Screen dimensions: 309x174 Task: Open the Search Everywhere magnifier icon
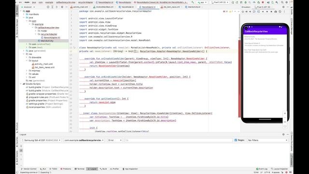[x=282, y=2]
